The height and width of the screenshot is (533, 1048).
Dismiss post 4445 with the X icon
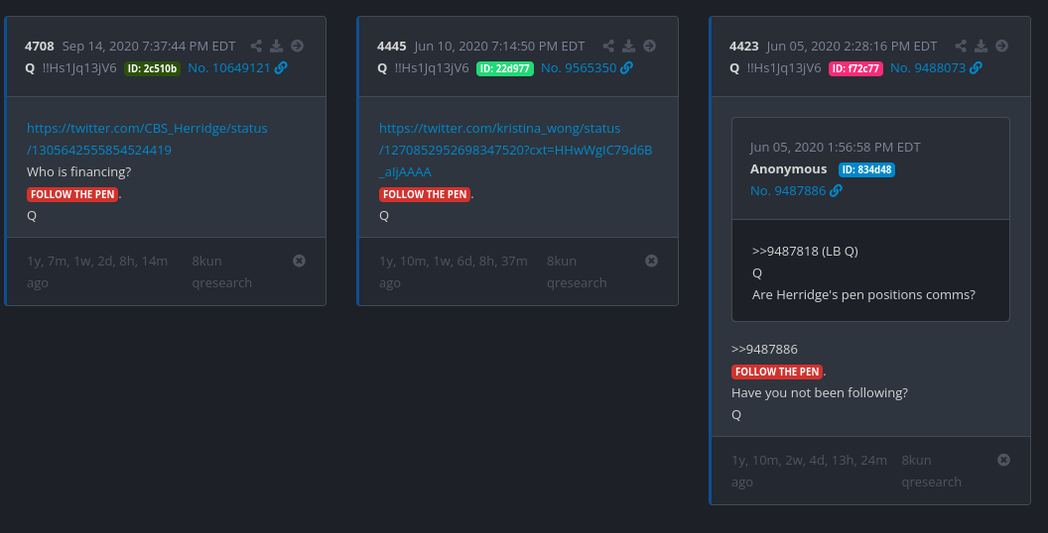(652, 261)
